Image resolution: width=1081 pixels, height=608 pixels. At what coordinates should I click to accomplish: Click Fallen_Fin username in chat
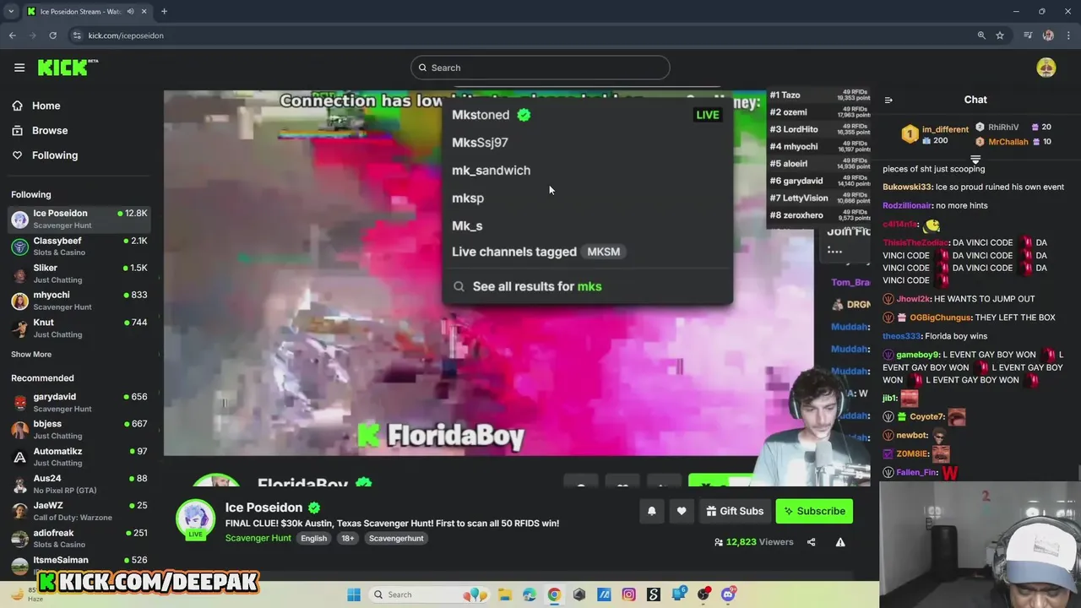click(916, 473)
